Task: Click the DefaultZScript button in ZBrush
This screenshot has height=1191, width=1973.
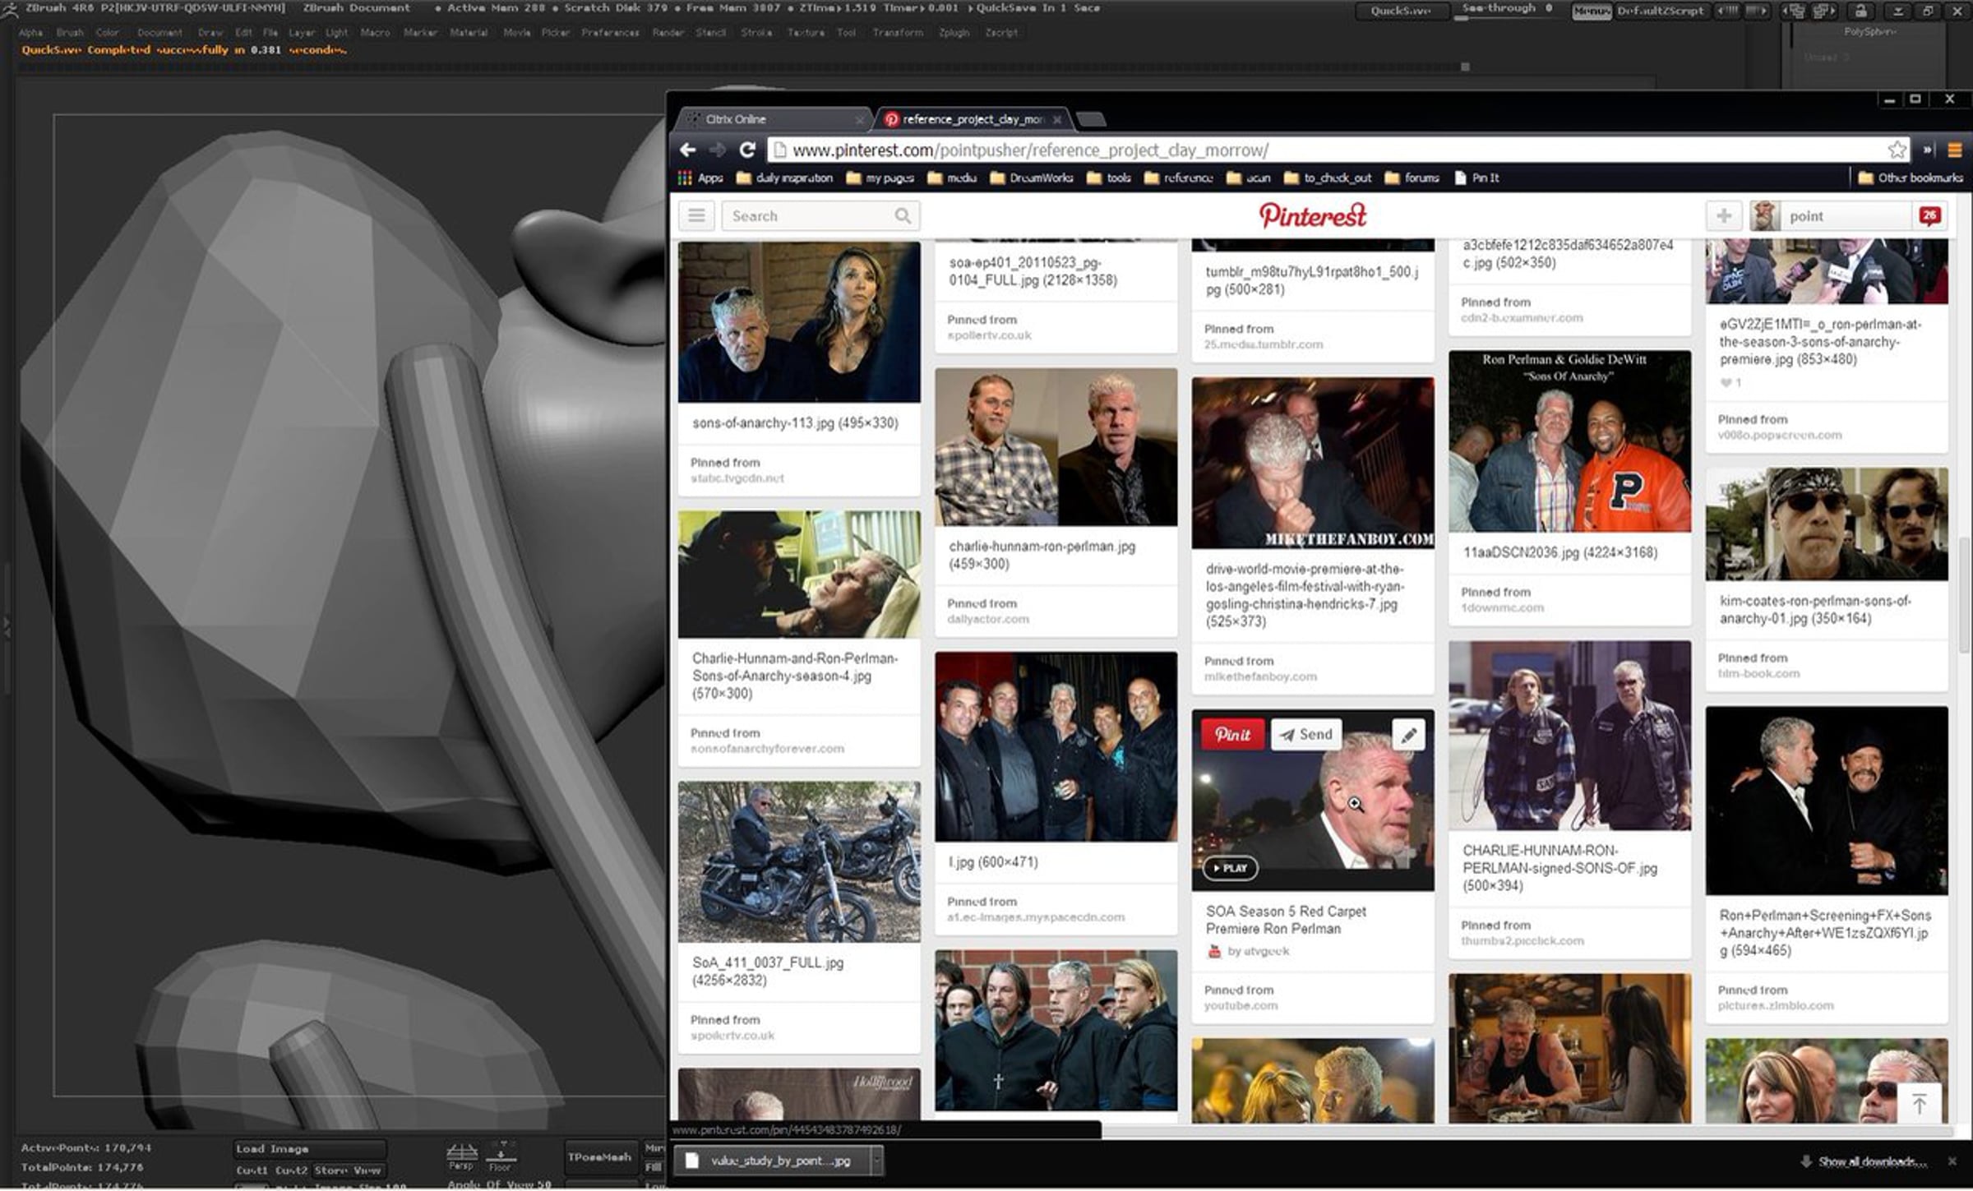Action: 1660,11
